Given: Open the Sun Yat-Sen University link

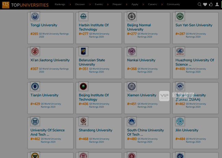Looking at the screenshot, I should tap(194, 25).
